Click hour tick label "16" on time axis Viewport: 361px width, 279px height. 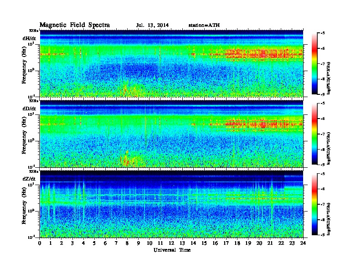[215, 243]
